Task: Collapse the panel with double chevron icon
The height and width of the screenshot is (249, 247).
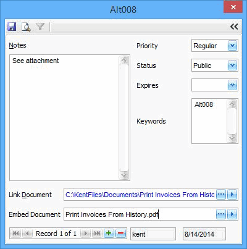Action: 234,27
